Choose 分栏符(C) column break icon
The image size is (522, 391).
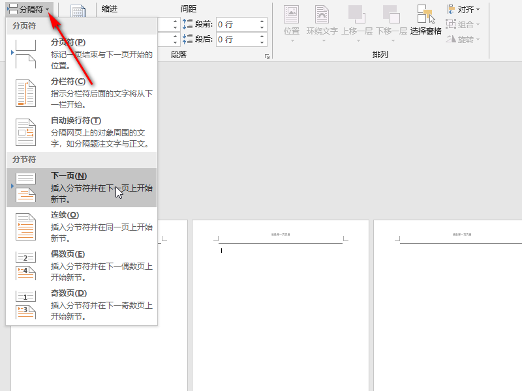[x=25, y=93]
